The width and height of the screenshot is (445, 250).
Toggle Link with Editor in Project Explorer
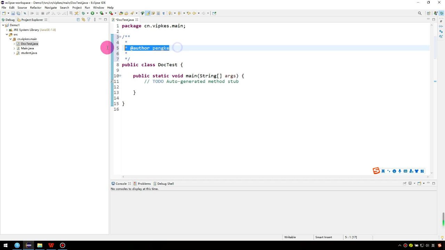pos(83,20)
